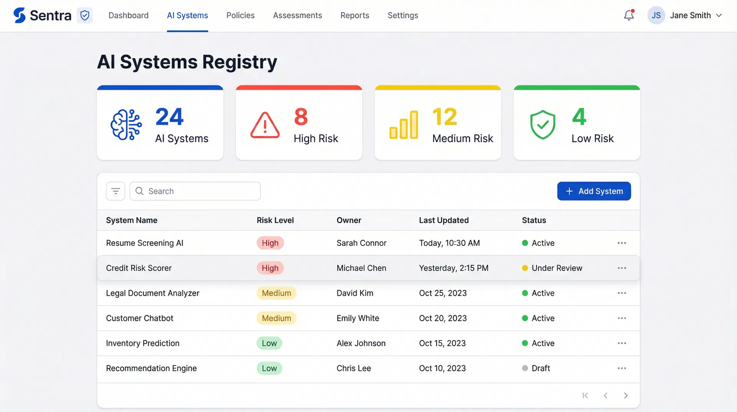Open the filter icon next to search

click(115, 191)
